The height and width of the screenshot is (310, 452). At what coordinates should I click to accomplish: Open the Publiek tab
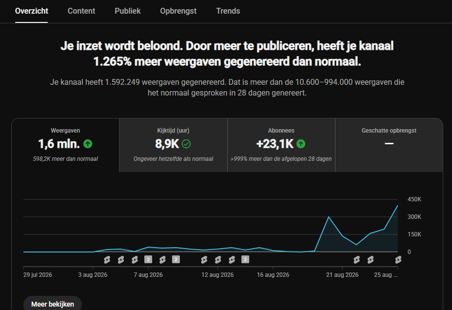pos(127,11)
